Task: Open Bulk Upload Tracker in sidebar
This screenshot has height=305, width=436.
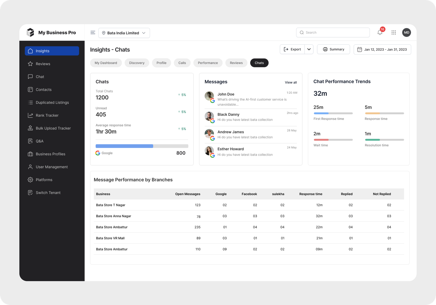Action: pos(53,128)
